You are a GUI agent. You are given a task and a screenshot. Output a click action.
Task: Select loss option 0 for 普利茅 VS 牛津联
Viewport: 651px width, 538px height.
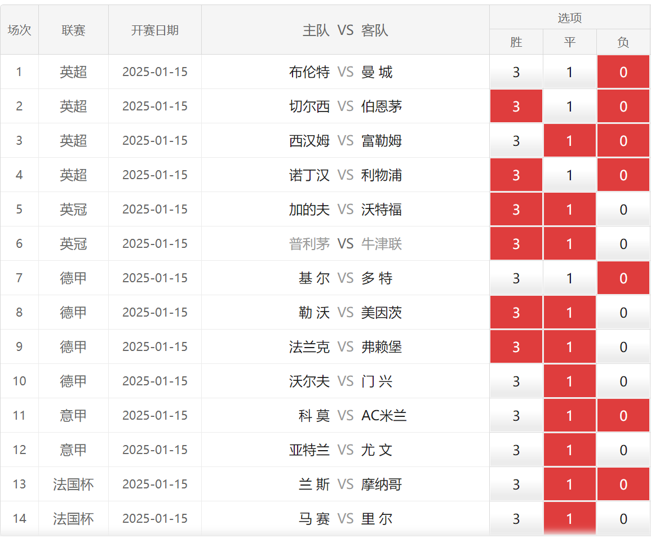point(623,244)
